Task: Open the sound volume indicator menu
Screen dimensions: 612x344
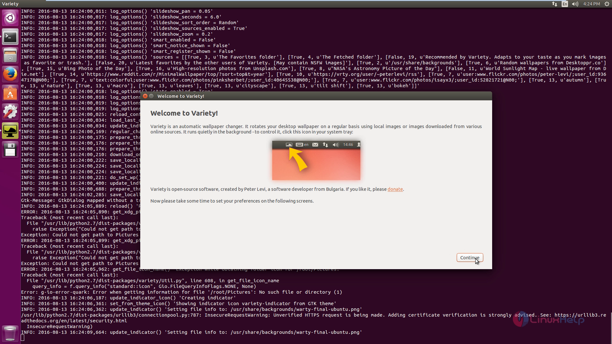Action: pos(575,4)
